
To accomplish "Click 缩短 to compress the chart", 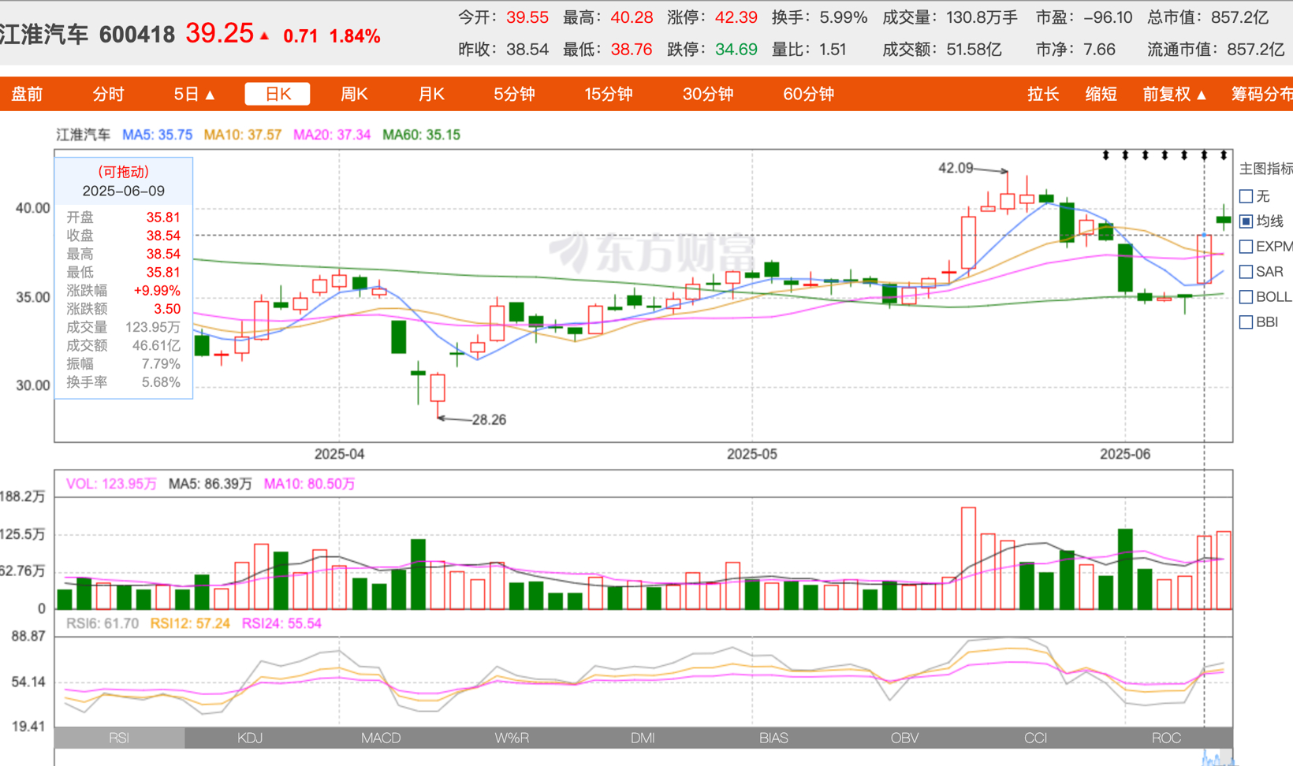I will pyautogui.click(x=1101, y=95).
